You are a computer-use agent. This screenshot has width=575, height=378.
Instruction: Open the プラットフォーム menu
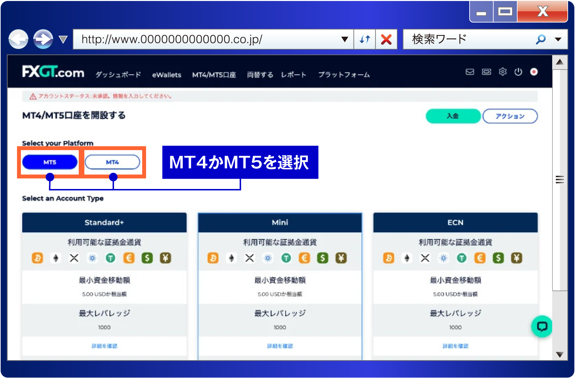(x=344, y=75)
